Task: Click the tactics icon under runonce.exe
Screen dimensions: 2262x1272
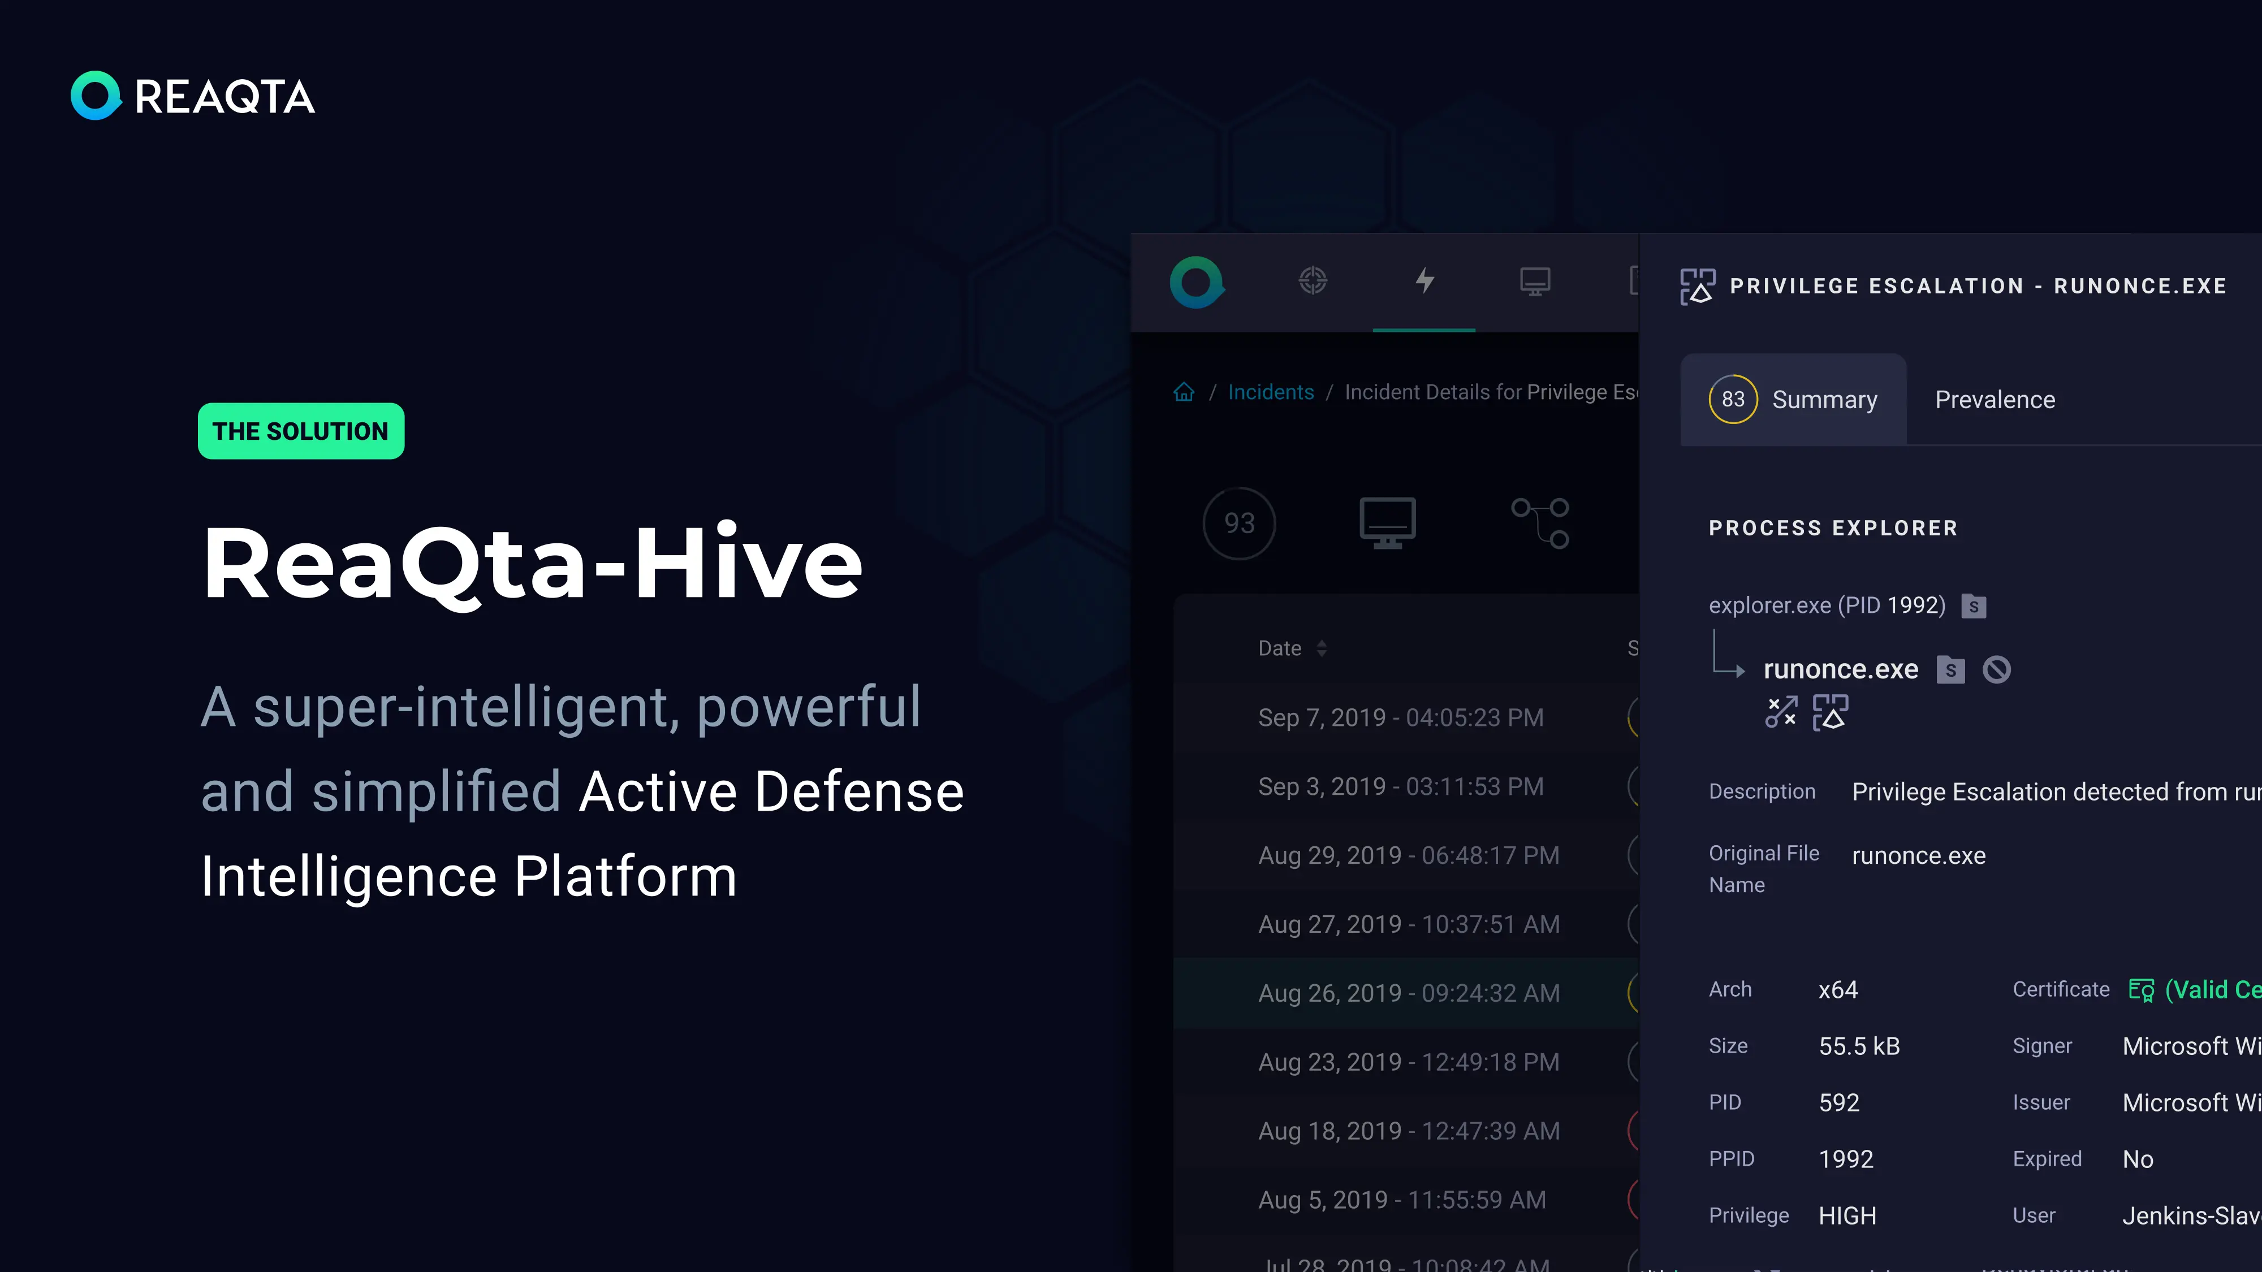Action: (x=1781, y=712)
